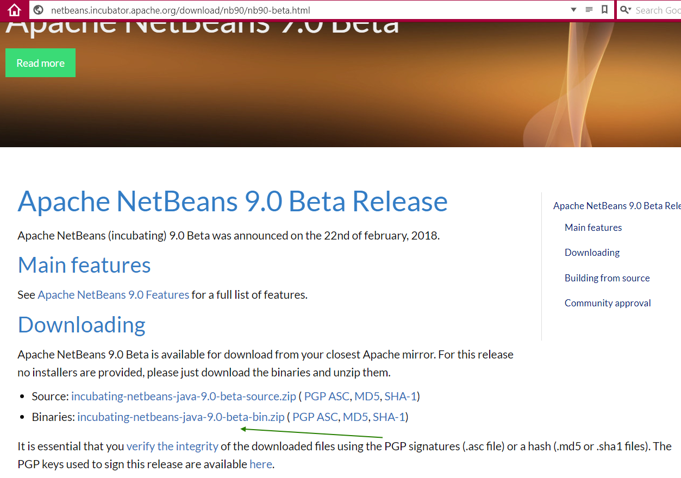
Task: Open PGP ASC link for Source
Action: [x=327, y=396]
